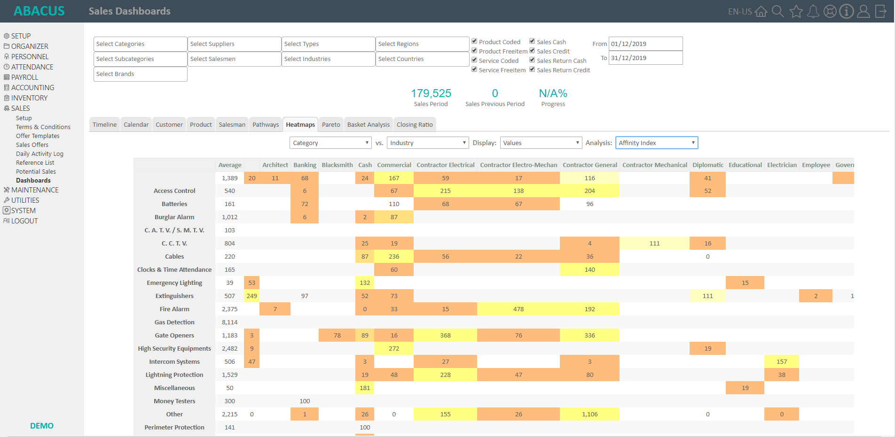This screenshot has height=437, width=895.
Task: Open the Basket Analysis tab
Action: click(369, 124)
